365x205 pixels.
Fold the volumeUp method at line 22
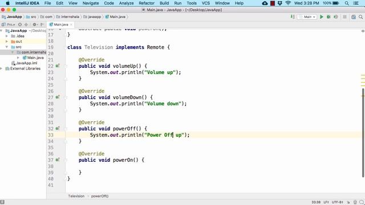tap(66, 66)
